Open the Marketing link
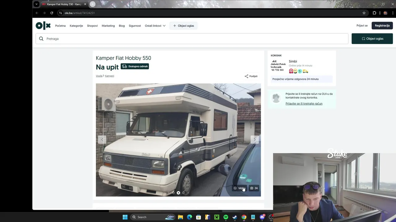The image size is (396, 222). (108, 26)
